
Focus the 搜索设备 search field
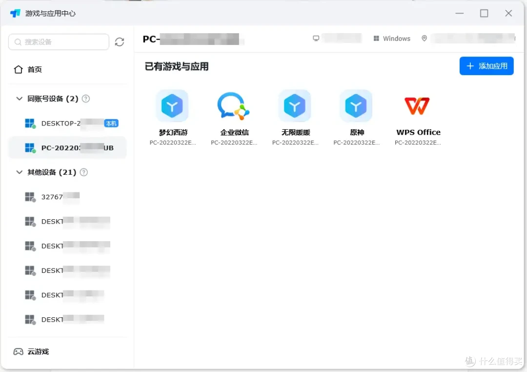coord(59,42)
